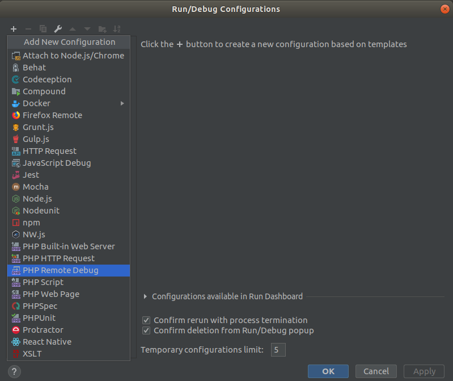Screen dimensions: 453x381
Task: Click the Behat list icon
Action: [16, 68]
